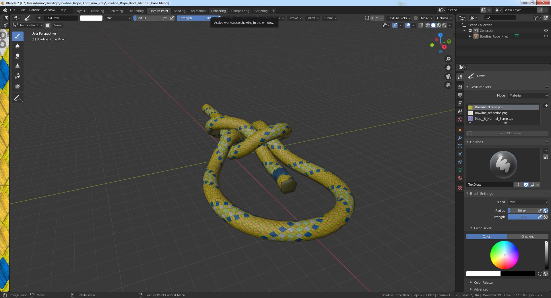Unlink the TexDraw brush with X
The height and width of the screenshot is (298, 551).
[x=538, y=185]
